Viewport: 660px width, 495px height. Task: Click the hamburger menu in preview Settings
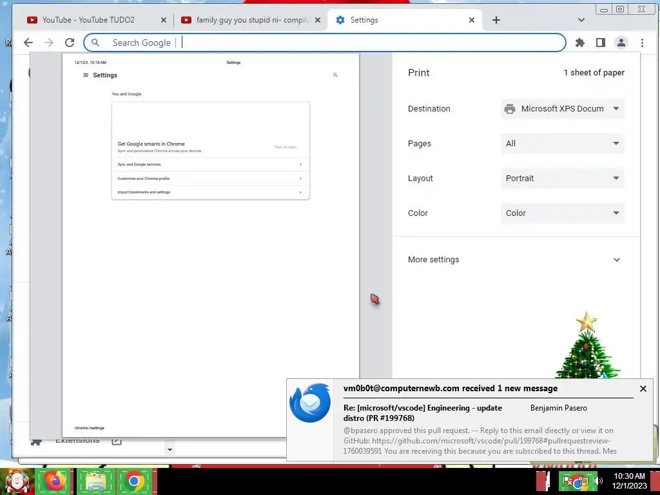[86, 75]
